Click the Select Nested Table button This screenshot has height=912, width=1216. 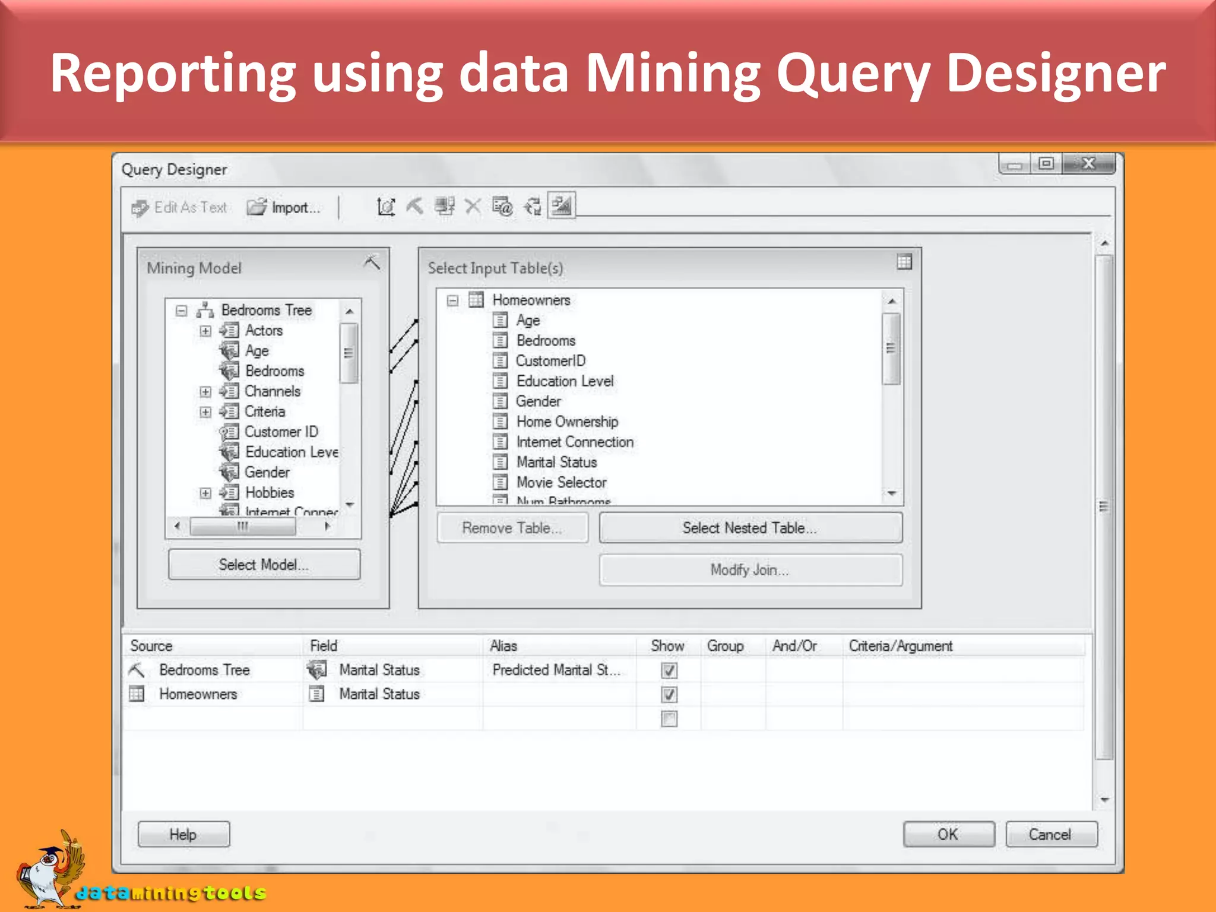point(750,528)
